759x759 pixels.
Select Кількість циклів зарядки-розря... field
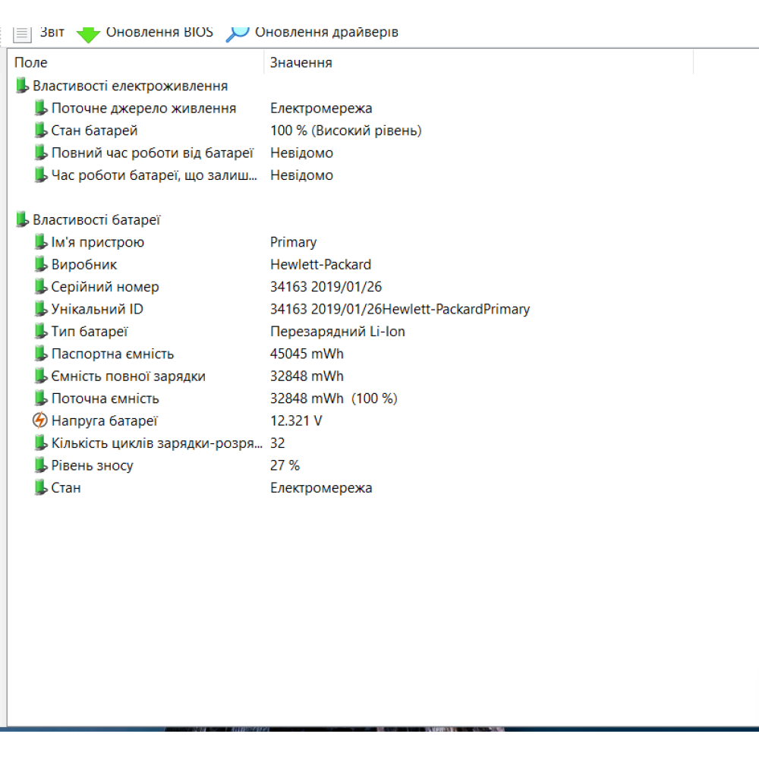pyautogui.click(x=157, y=443)
